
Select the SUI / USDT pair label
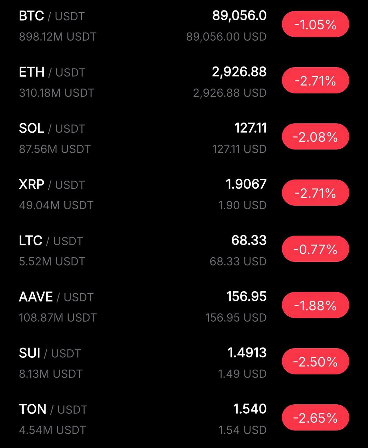[50, 353]
